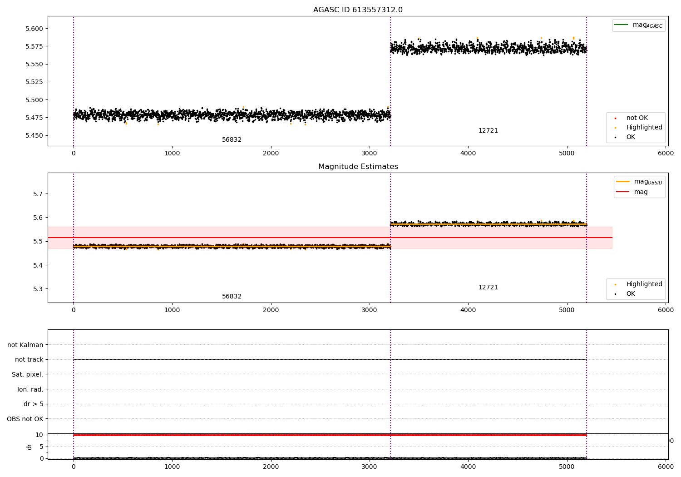Click the '5' tick on the dr axis
The image size is (681, 477).
[x=41, y=447]
